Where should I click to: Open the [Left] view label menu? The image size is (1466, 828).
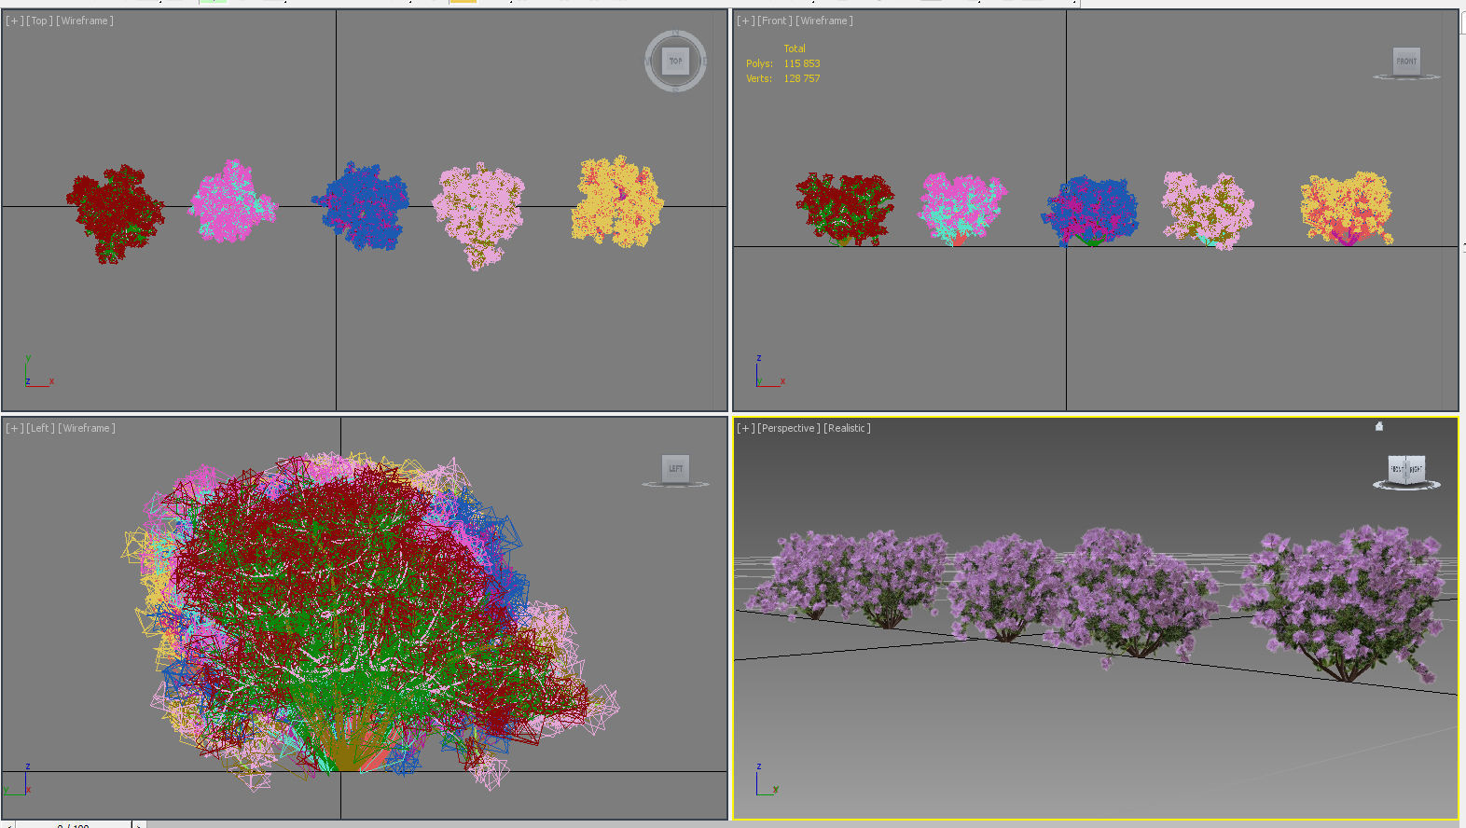[41, 428]
